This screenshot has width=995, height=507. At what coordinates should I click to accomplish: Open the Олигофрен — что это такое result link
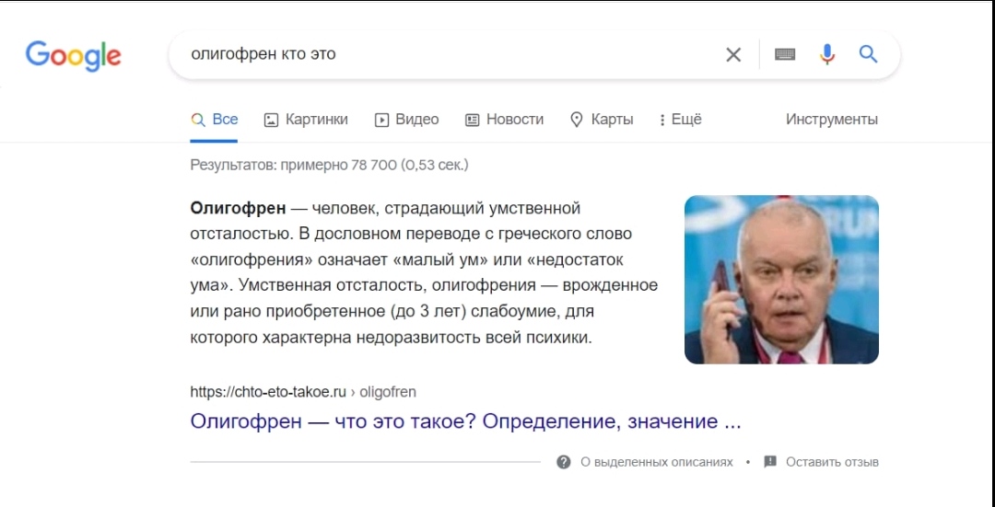click(x=465, y=421)
